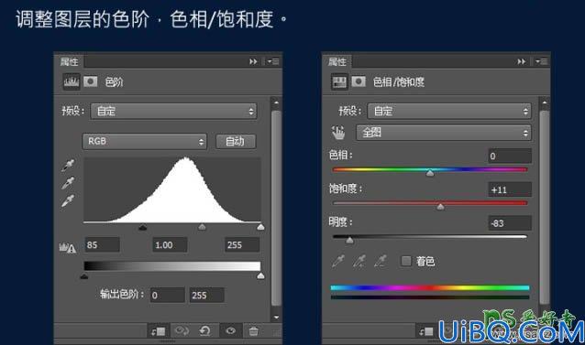The height and width of the screenshot is (345, 585).
Task: Activate the on-image hand adjustment tool
Action: tap(338, 133)
